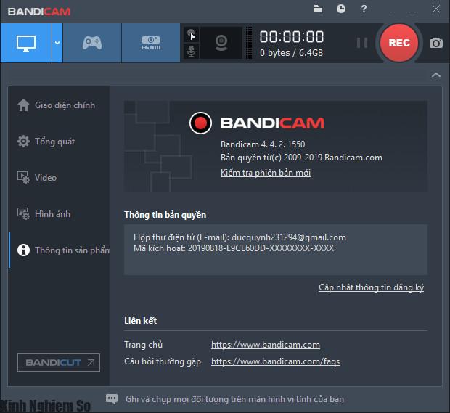Viewport: 450px width, 413px height.
Task: Start recording with the REC button
Action: tap(399, 43)
